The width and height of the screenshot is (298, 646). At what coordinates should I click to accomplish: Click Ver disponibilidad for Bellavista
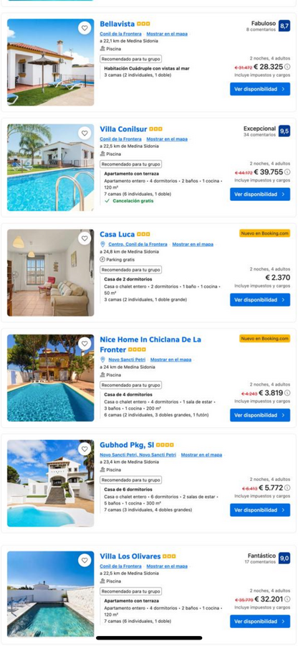[260, 89]
